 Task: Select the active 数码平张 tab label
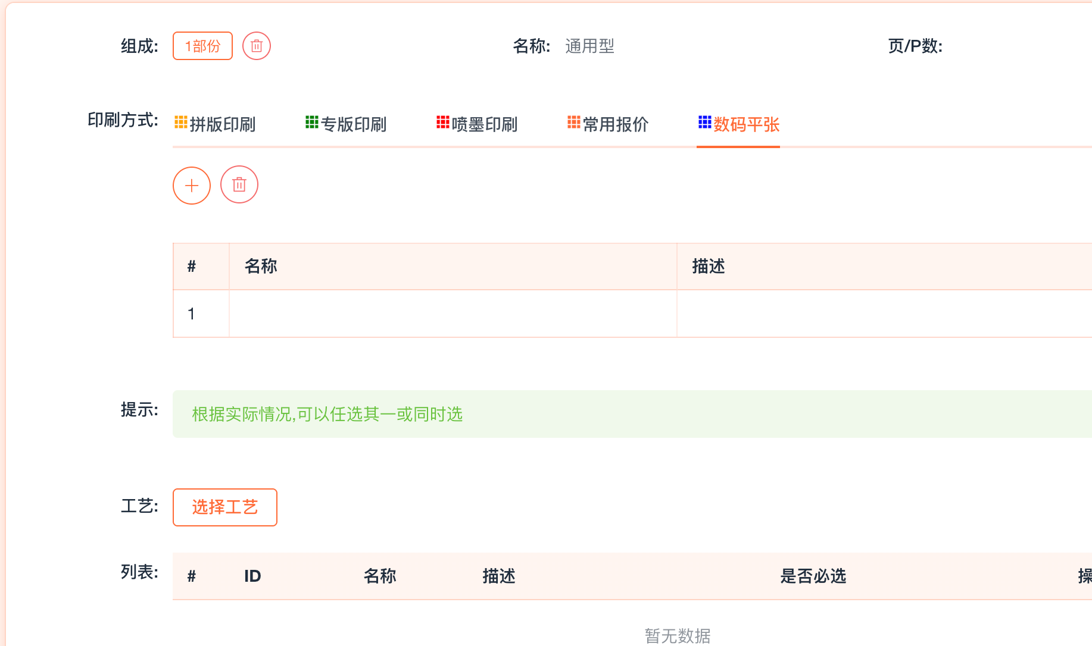point(747,124)
